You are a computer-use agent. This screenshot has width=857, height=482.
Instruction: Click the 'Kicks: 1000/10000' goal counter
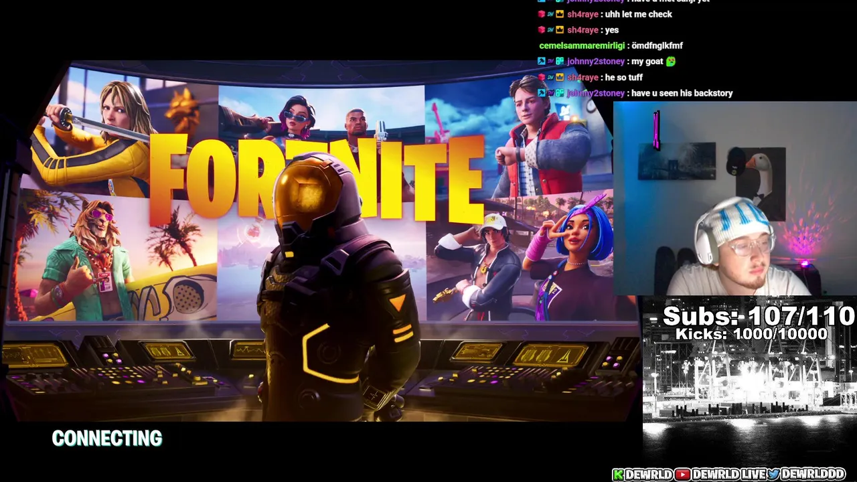pos(751,333)
